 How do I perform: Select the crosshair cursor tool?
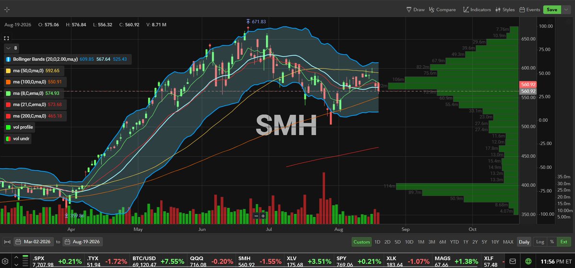(x=7, y=10)
